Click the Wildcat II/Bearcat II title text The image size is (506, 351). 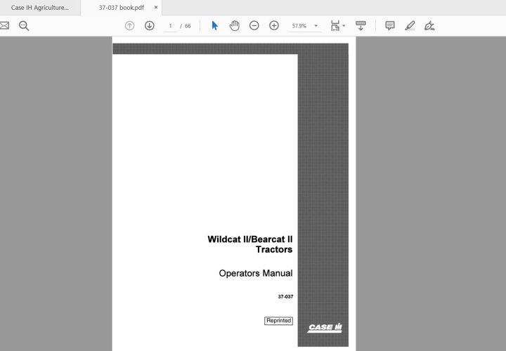pos(249,239)
